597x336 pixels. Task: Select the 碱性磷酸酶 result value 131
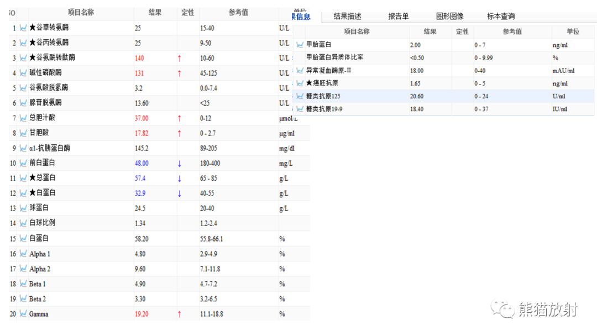tap(139, 73)
